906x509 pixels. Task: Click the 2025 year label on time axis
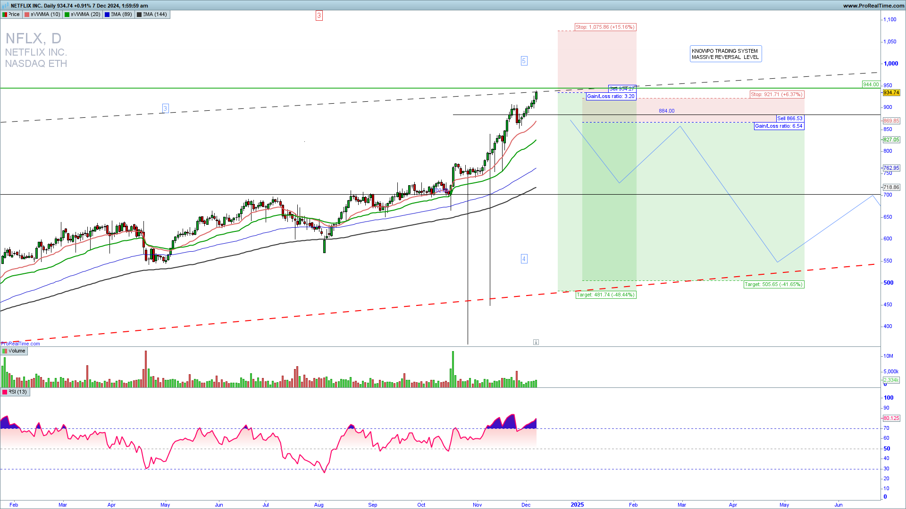coord(577,505)
